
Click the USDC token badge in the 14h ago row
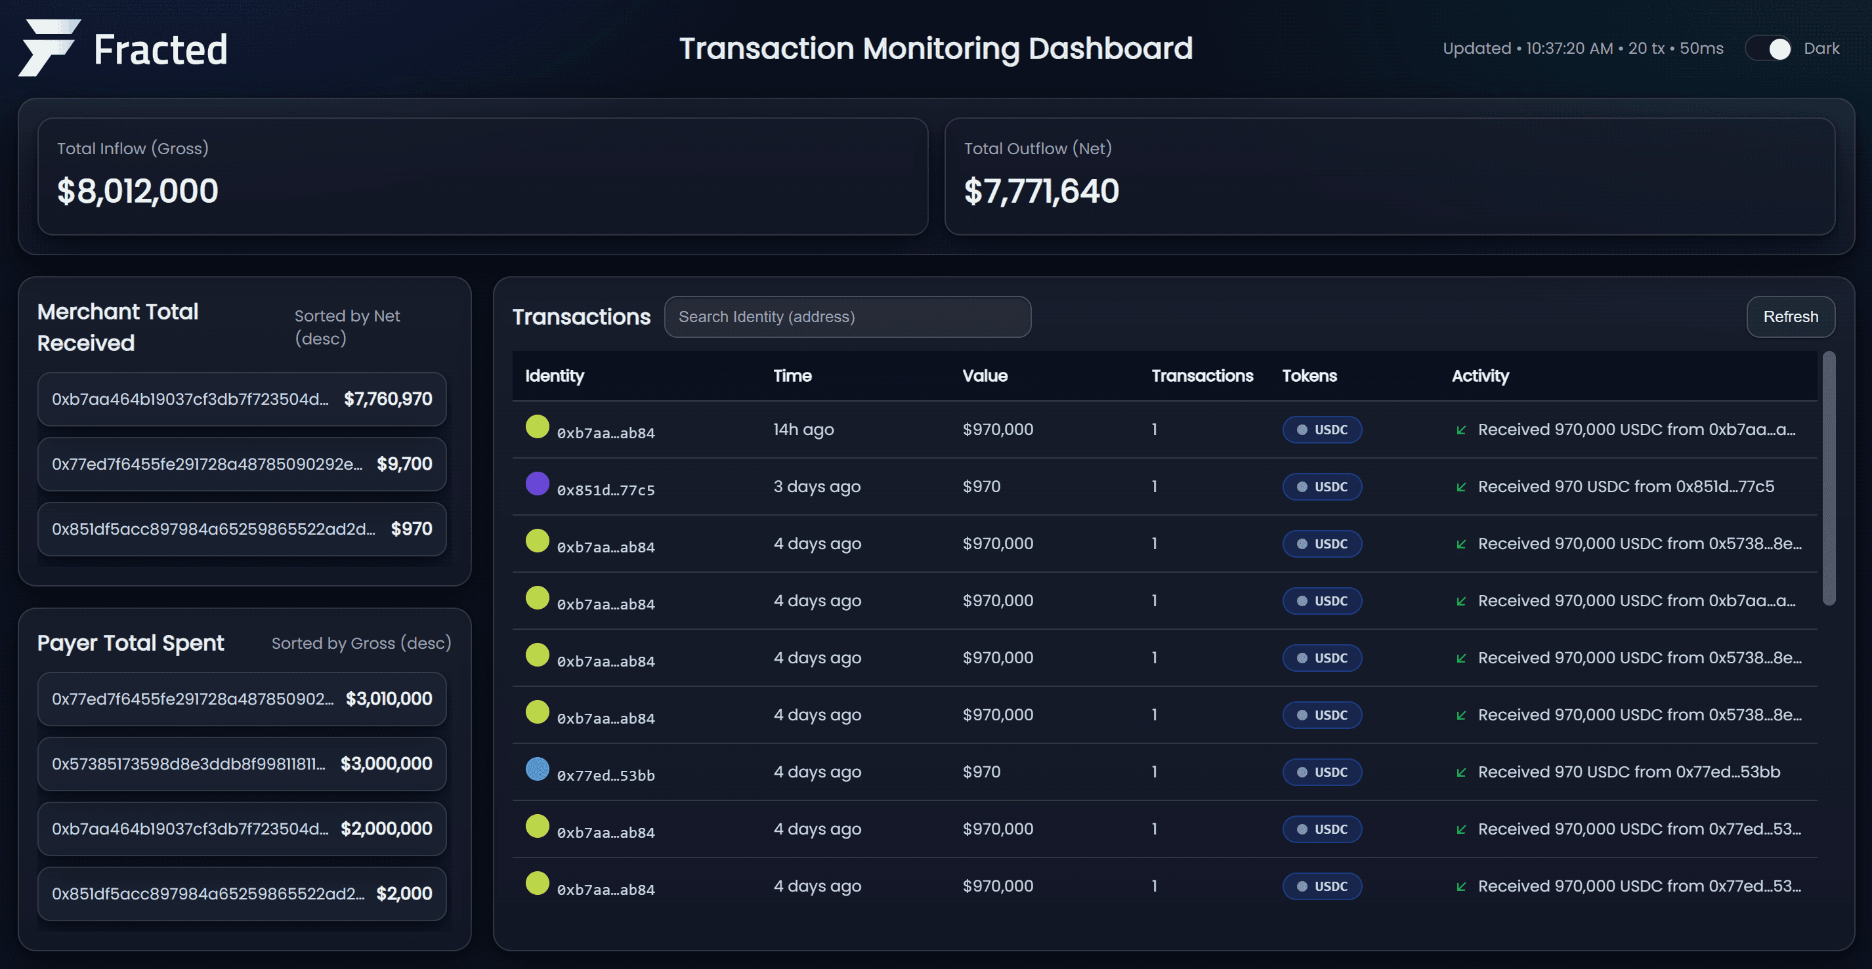1322,430
